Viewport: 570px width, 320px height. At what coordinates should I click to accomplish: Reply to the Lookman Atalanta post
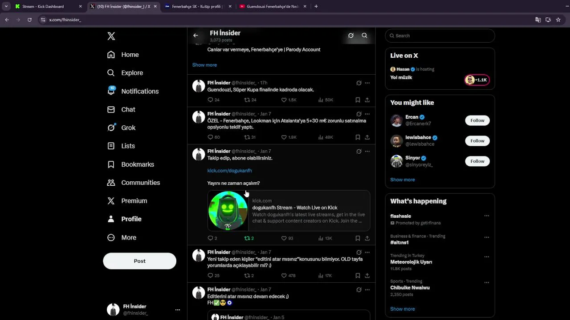click(x=213, y=137)
